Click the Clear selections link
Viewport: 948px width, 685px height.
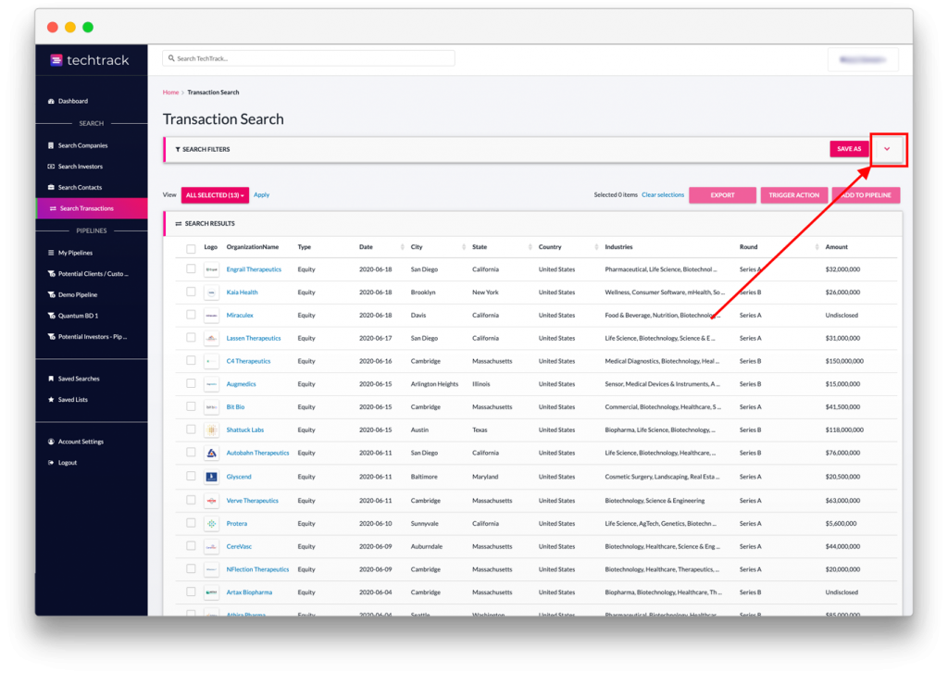[663, 195]
